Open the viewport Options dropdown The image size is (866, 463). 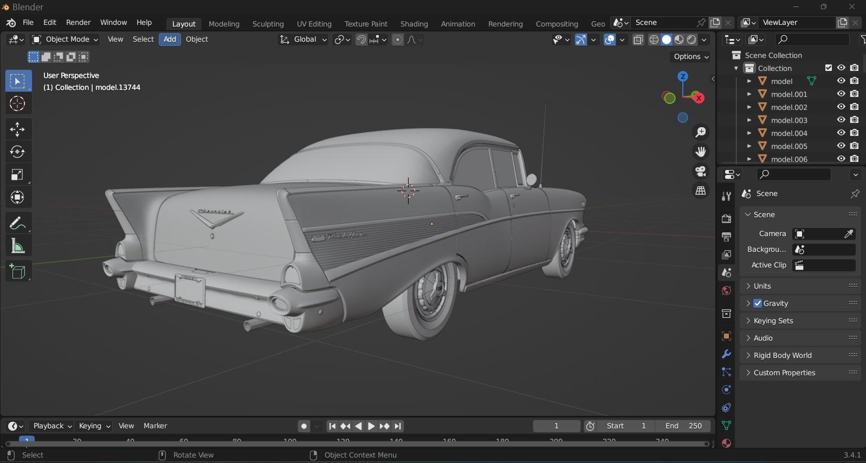pyautogui.click(x=691, y=56)
